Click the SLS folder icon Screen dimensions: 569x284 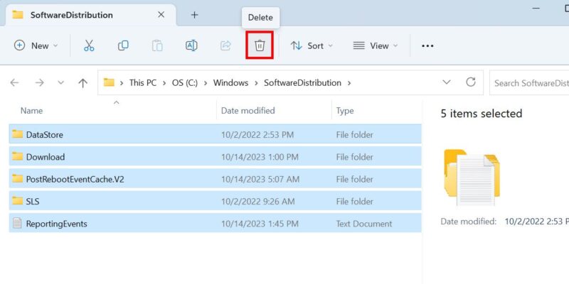(x=17, y=200)
